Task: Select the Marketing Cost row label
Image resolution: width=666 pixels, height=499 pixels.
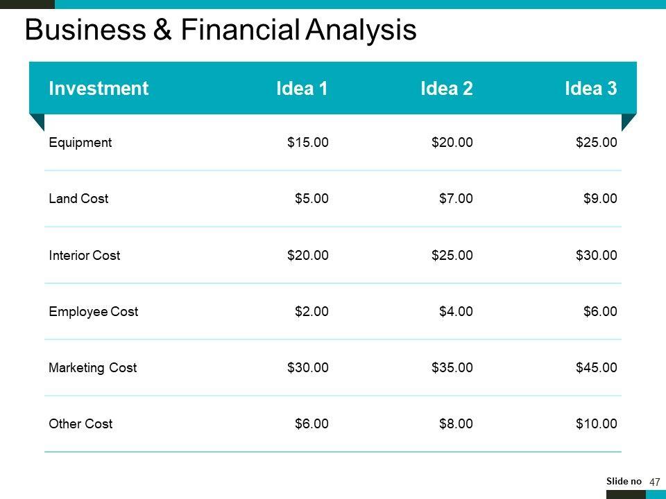Action: coord(93,368)
